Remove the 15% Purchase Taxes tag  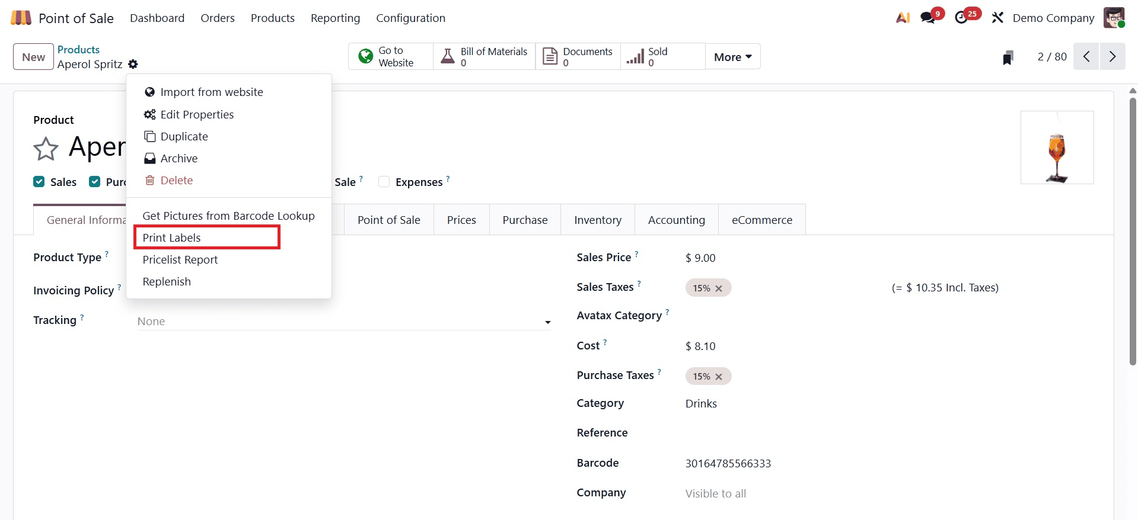[x=719, y=377]
